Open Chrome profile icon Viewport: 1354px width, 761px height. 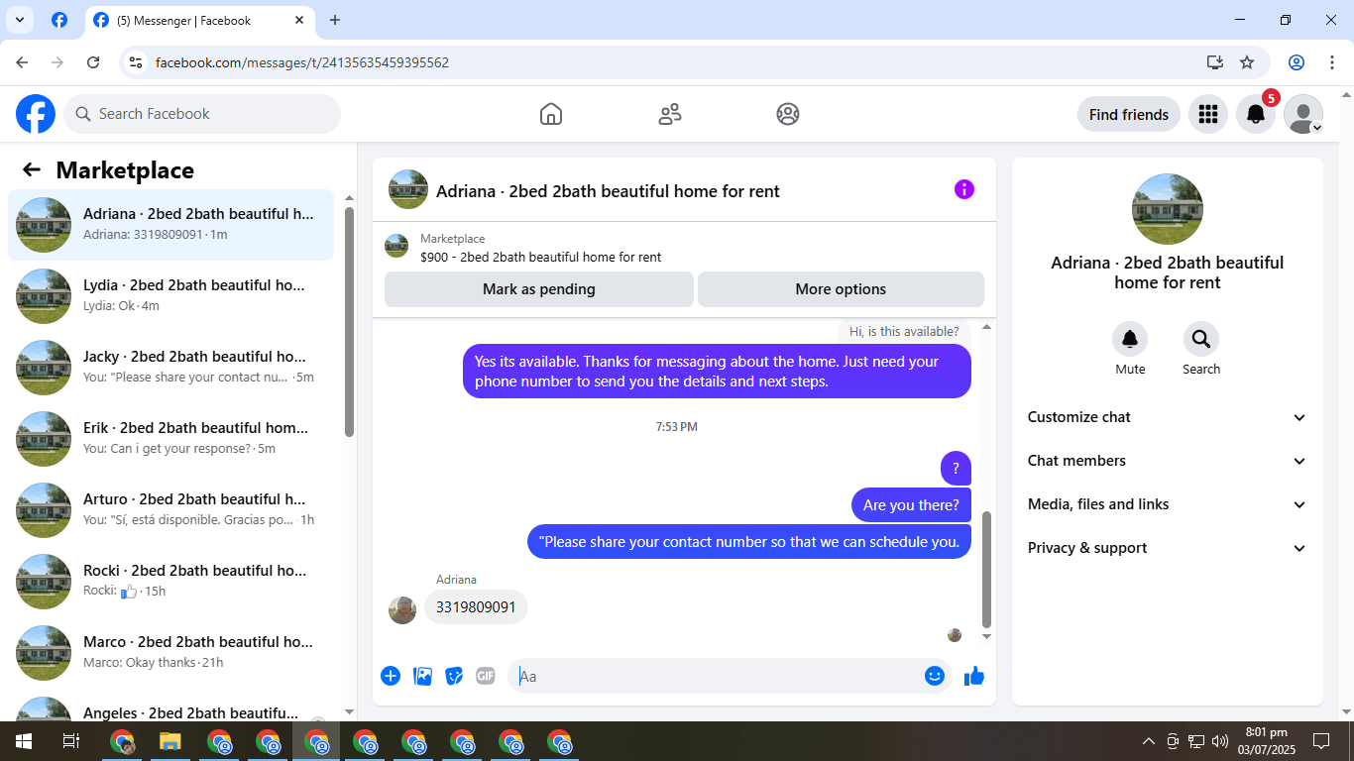click(x=1297, y=62)
